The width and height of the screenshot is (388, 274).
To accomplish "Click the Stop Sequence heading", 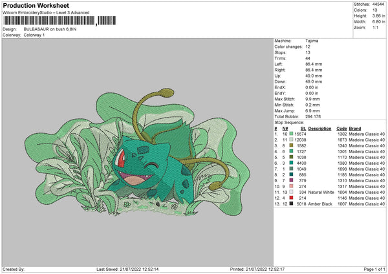I will 288,121.
